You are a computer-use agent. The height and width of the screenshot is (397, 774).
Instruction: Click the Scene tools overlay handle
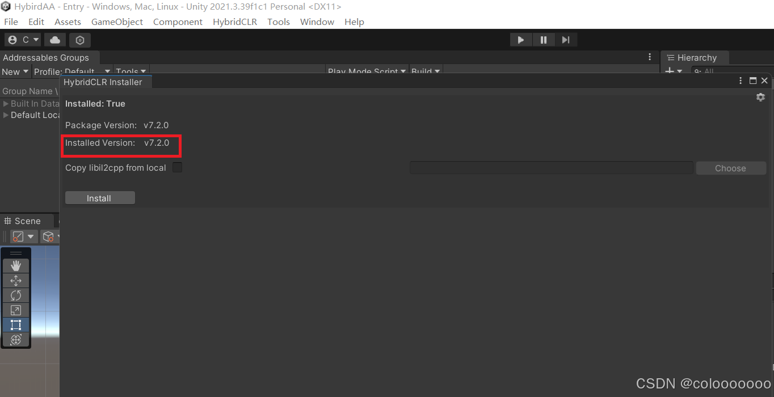click(16, 253)
